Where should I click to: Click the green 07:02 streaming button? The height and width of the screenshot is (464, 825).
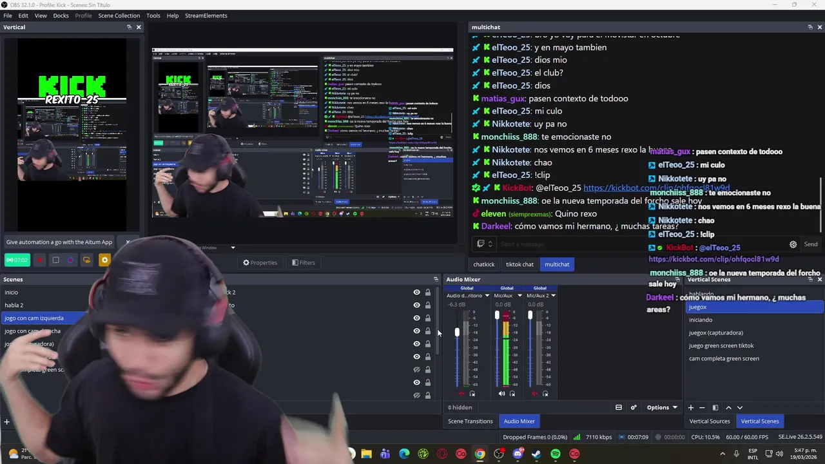[17, 260]
